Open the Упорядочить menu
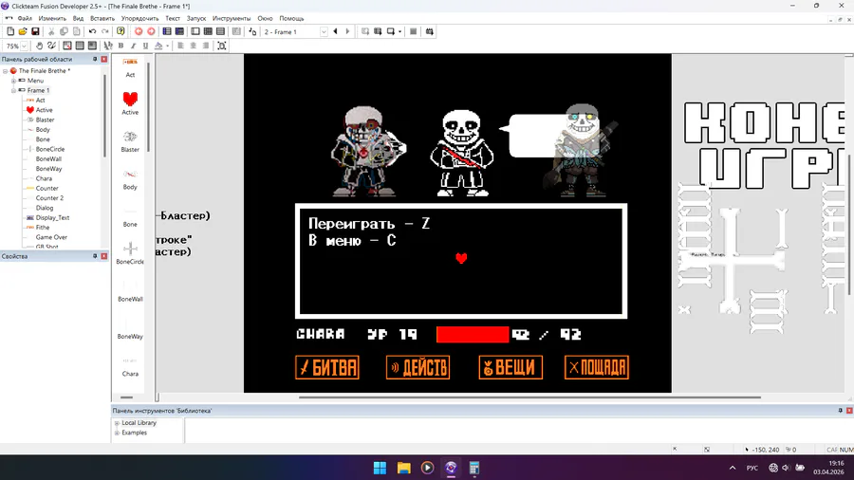Image resolution: width=854 pixels, height=480 pixels. click(x=140, y=19)
